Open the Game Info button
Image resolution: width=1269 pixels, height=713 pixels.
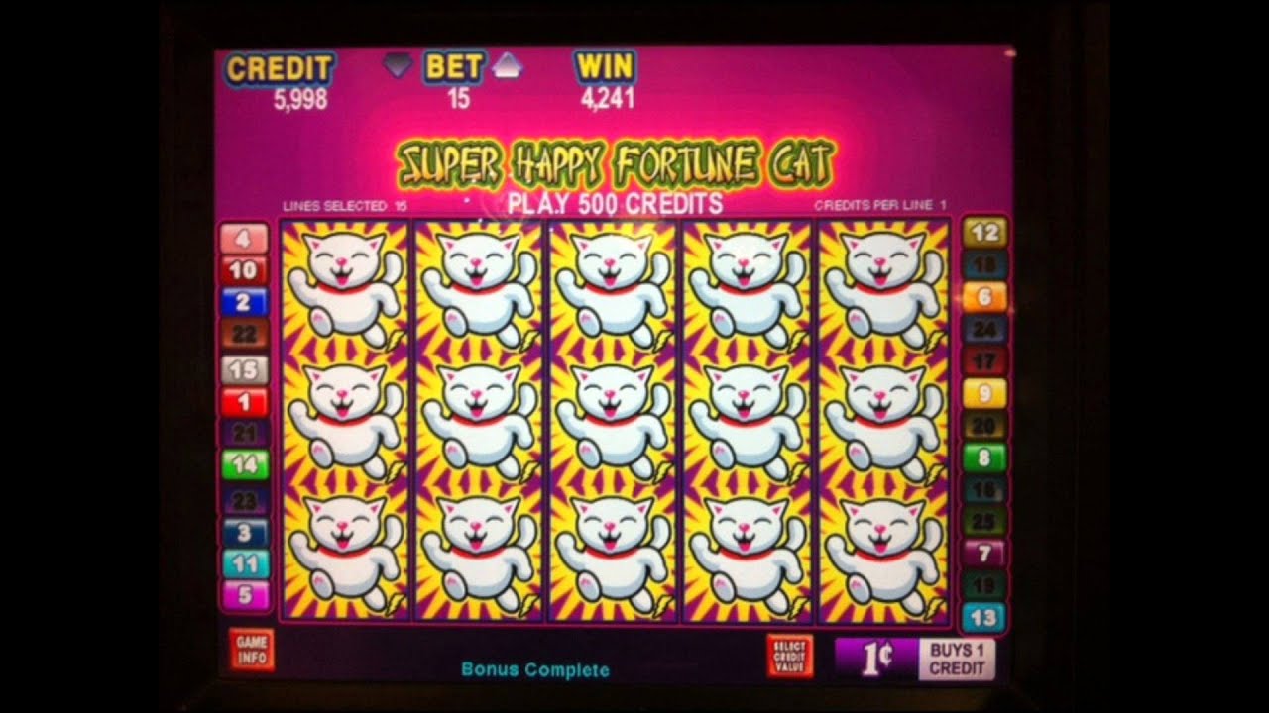[251, 650]
